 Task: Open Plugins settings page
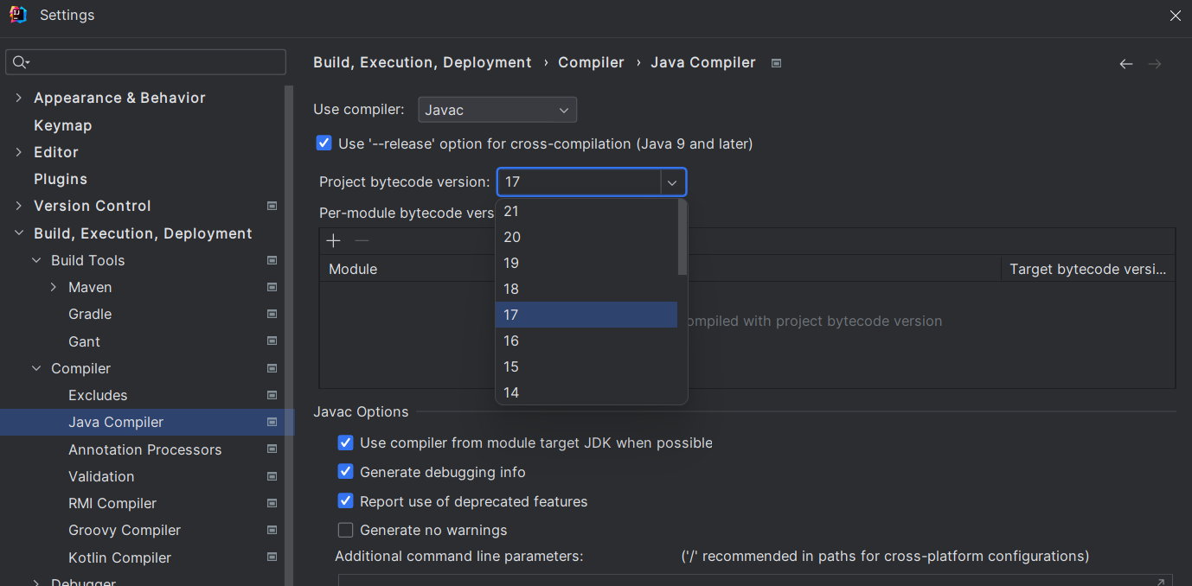pos(61,179)
